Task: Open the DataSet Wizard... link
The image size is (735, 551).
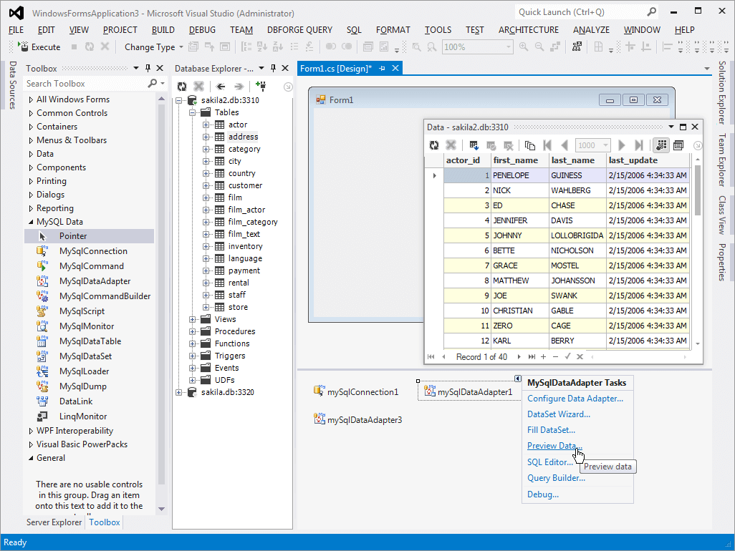Action: pyautogui.click(x=559, y=414)
